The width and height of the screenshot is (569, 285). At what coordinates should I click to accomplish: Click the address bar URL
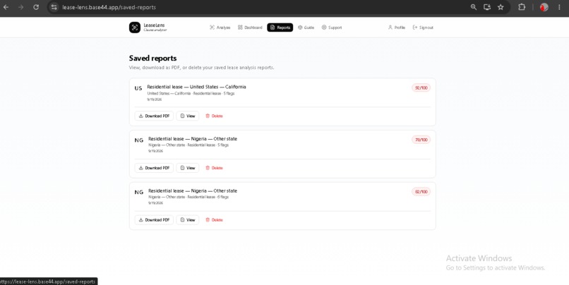[x=109, y=7]
